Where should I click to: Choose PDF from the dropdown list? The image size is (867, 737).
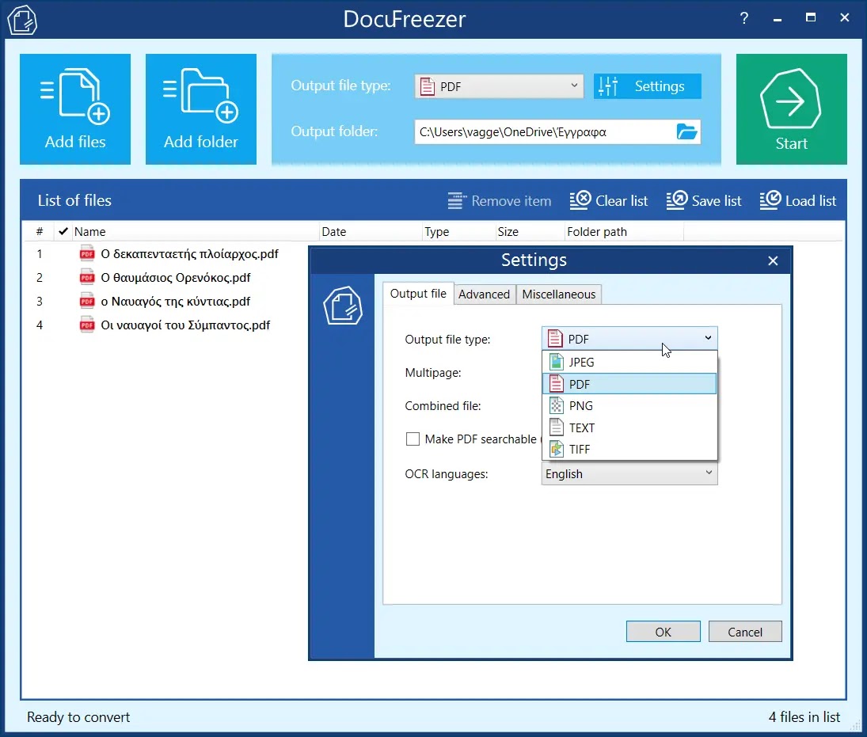(x=629, y=384)
